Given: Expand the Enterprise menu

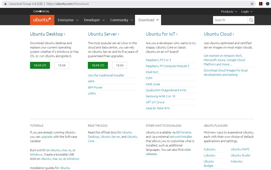Looking at the screenshot, I should click(x=68, y=20).
